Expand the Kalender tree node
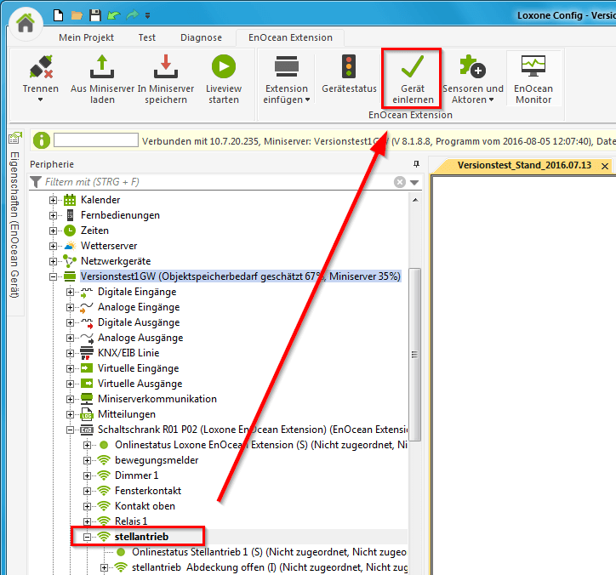This screenshot has width=616, height=575. [54, 200]
